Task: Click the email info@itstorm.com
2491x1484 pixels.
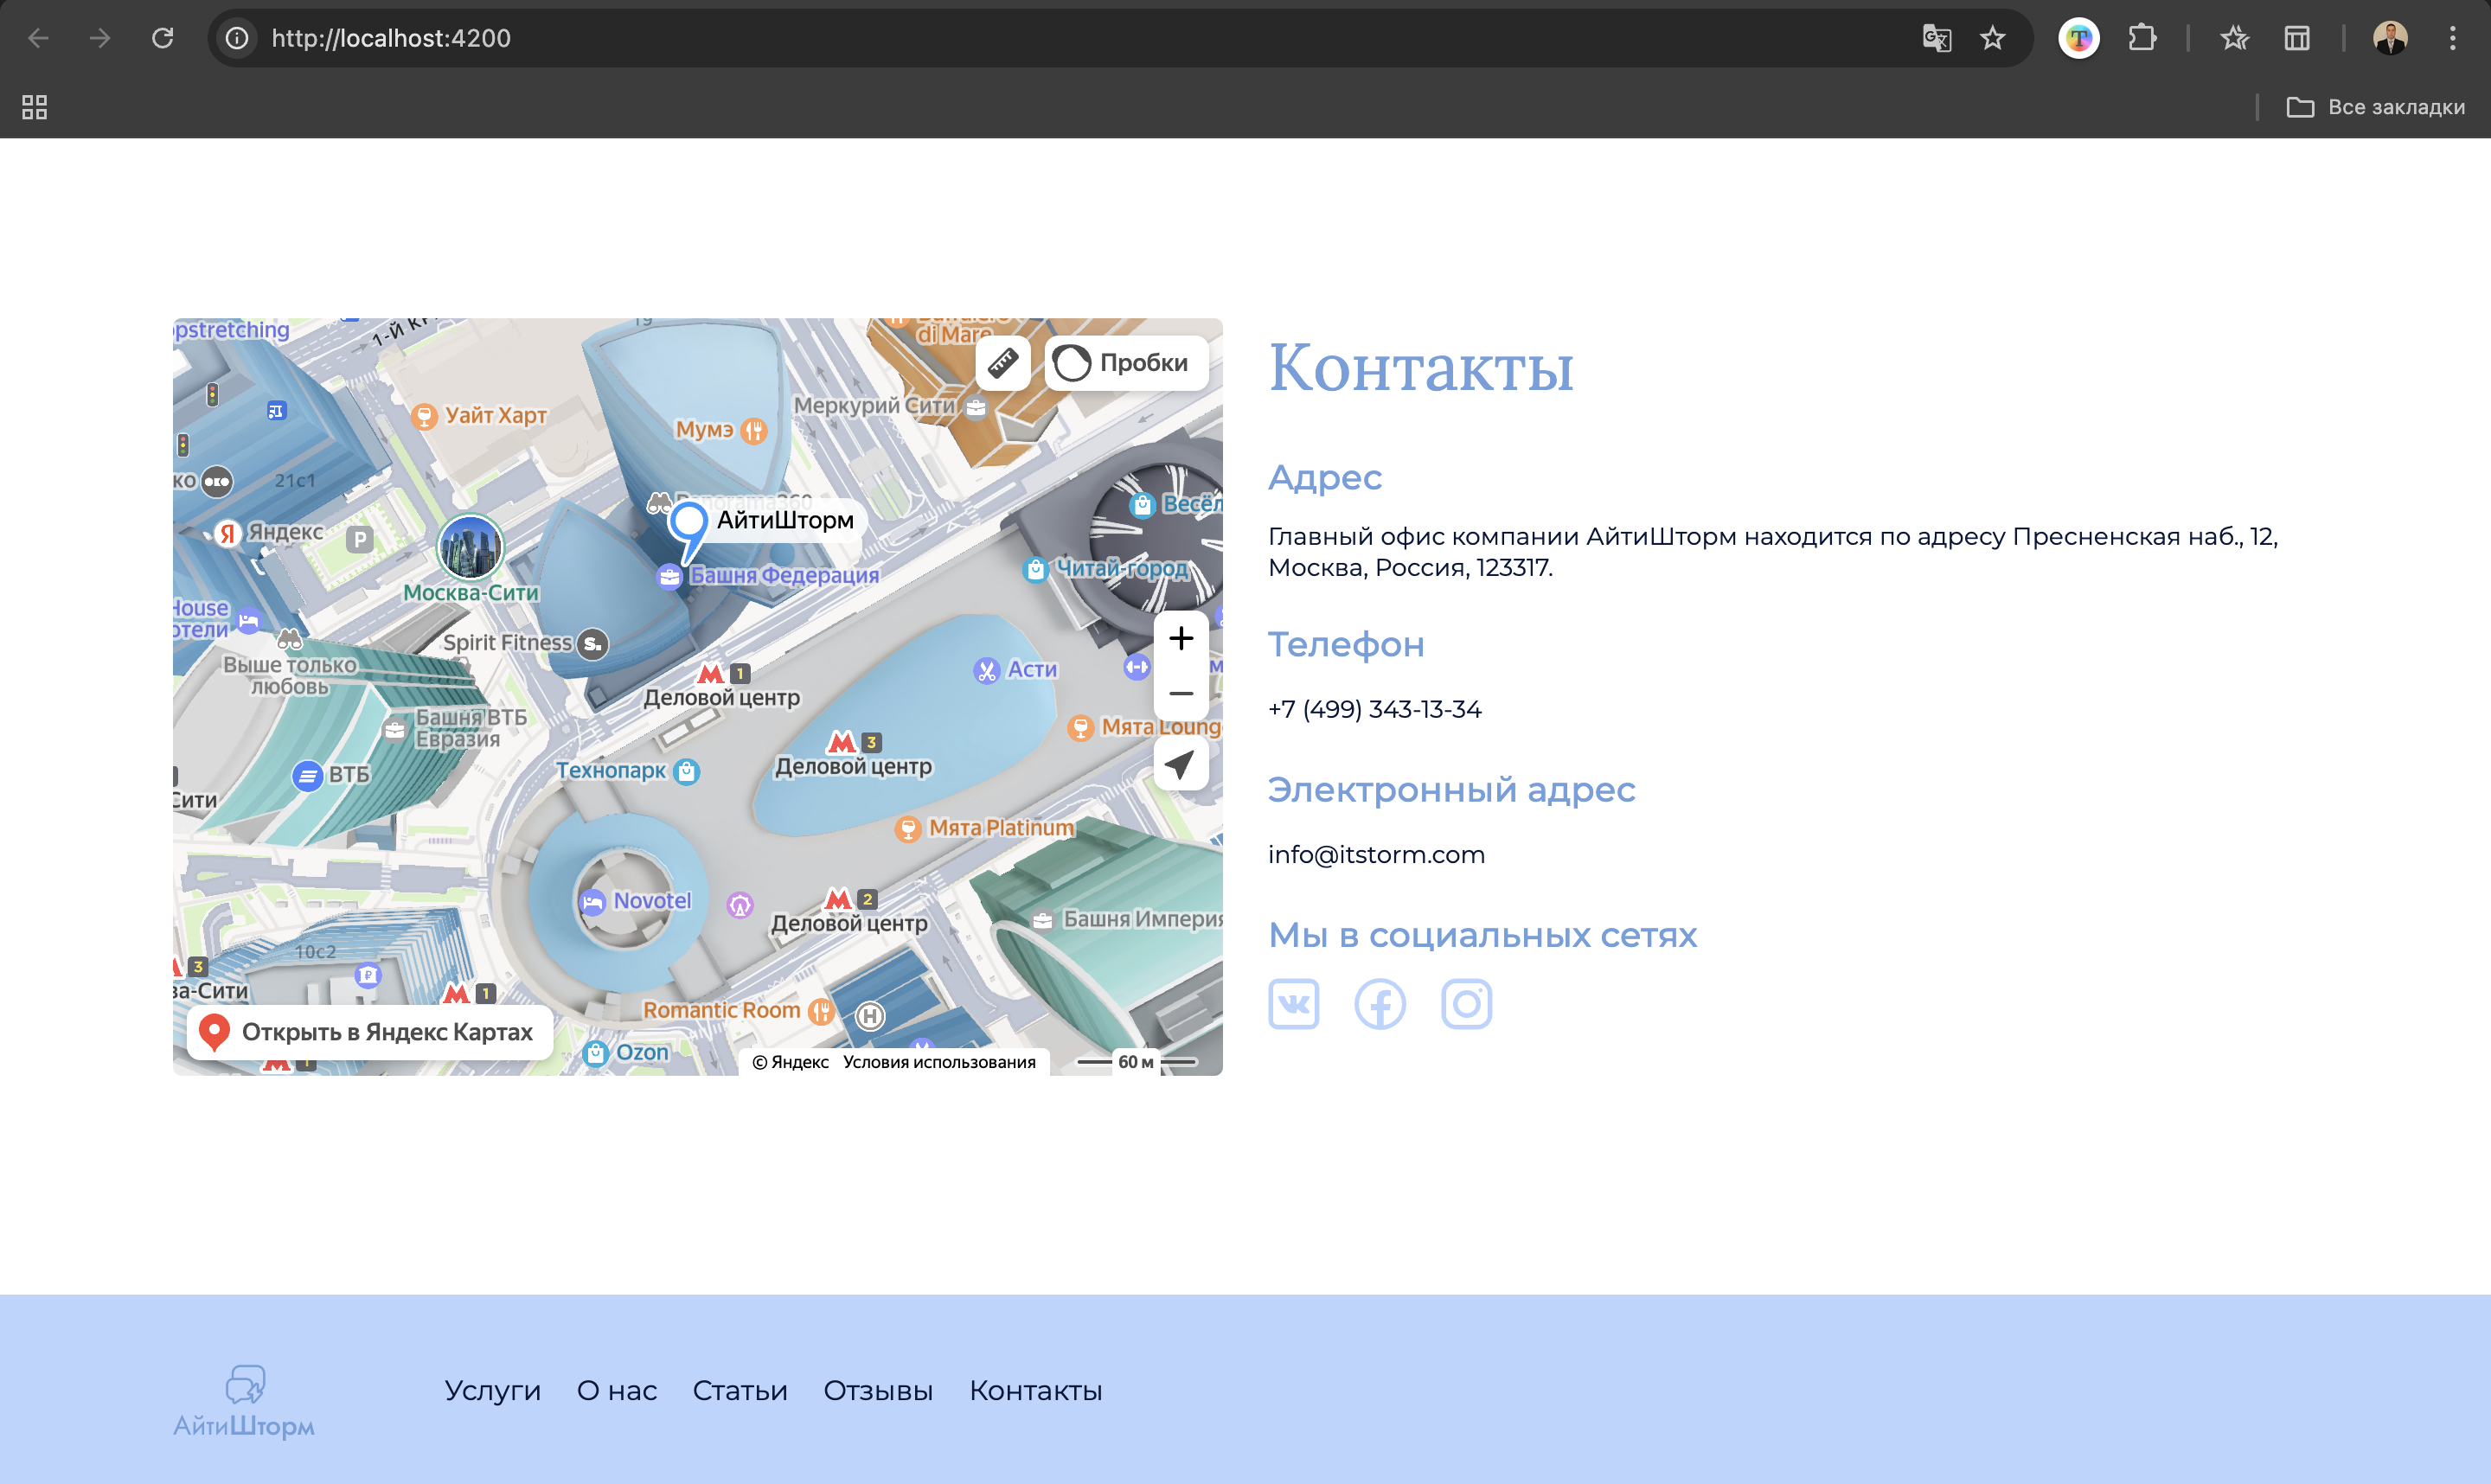Action: tap(1376, 854)
